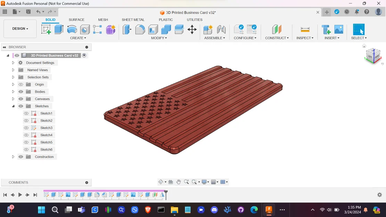Expand the Construction folder
386x217 pixels.
point(13,157)
